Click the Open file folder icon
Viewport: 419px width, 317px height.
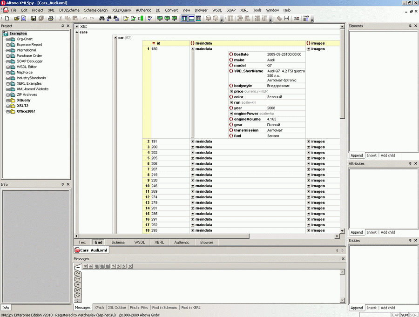[17, 18]
